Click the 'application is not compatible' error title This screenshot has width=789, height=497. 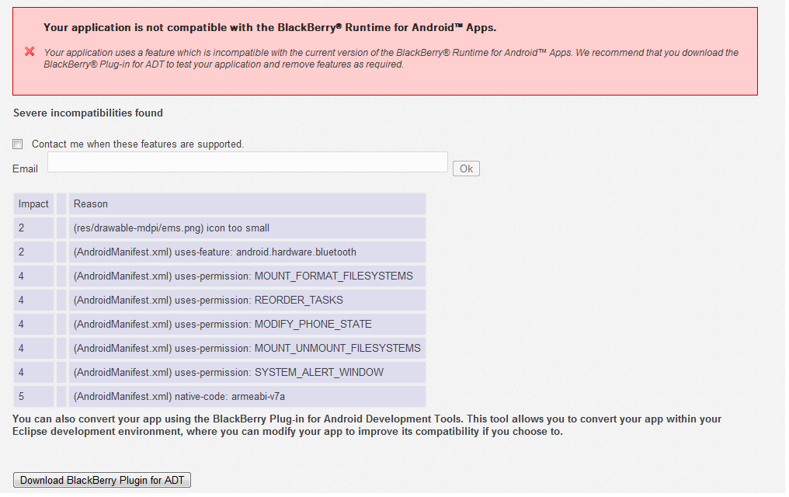[x=269, y=28]
